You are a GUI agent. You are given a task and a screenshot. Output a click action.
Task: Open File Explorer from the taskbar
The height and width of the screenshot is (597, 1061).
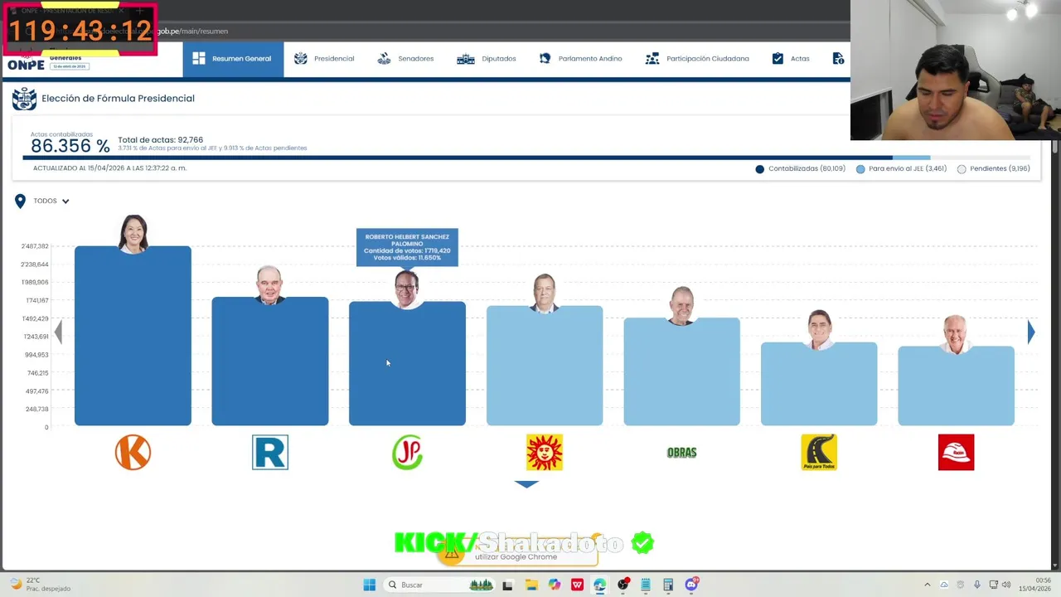(531, 585)
